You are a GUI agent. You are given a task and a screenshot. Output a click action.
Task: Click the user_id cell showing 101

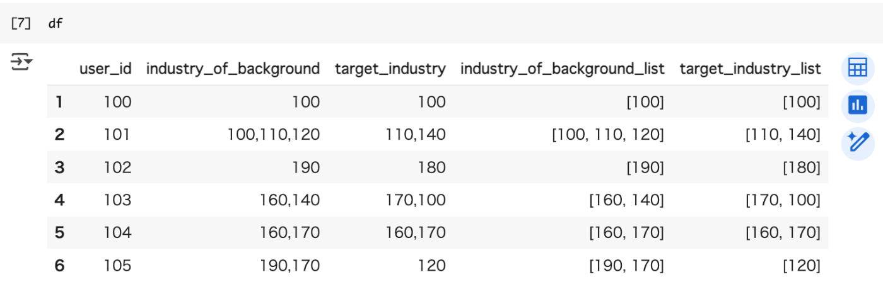coord(117,134)
